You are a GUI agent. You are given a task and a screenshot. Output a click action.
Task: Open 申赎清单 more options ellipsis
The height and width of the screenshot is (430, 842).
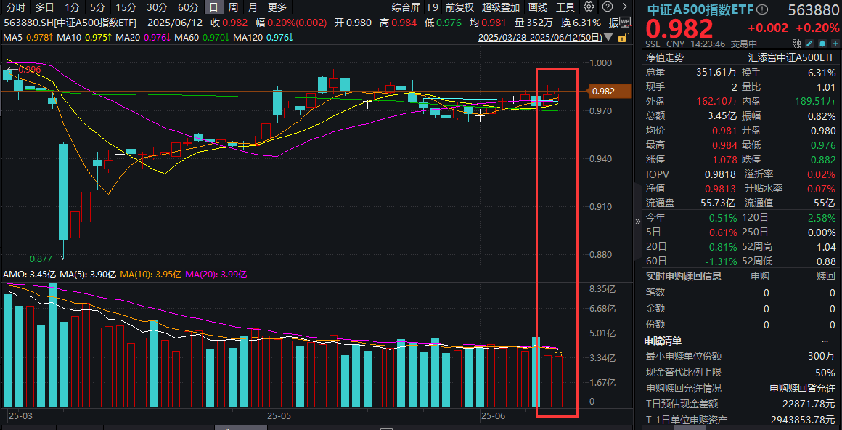(825, 341)
